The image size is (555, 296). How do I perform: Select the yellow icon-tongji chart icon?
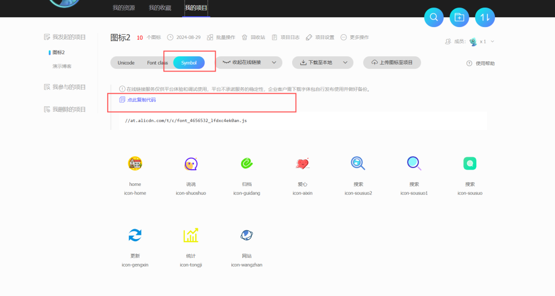click(191, 235)
